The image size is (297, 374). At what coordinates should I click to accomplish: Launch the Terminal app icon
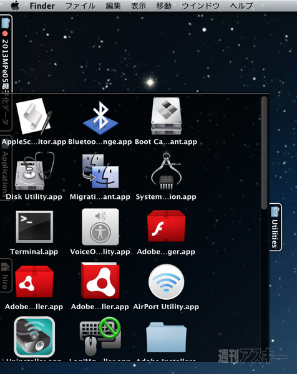coord(34,227)
